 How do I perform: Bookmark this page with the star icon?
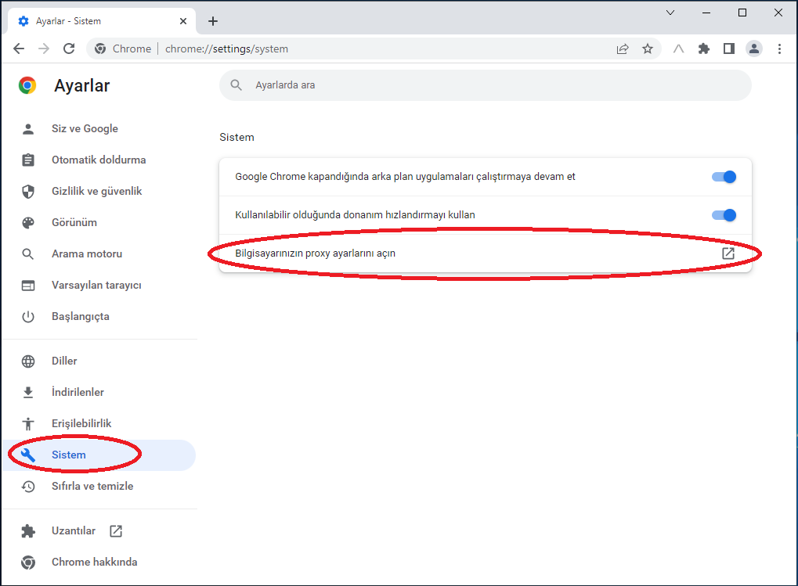648,49
